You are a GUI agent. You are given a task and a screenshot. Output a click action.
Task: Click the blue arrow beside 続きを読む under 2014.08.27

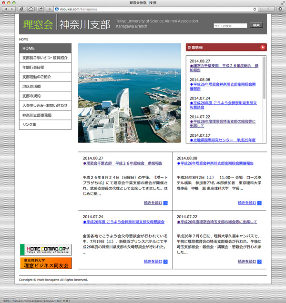pos(165,203)
